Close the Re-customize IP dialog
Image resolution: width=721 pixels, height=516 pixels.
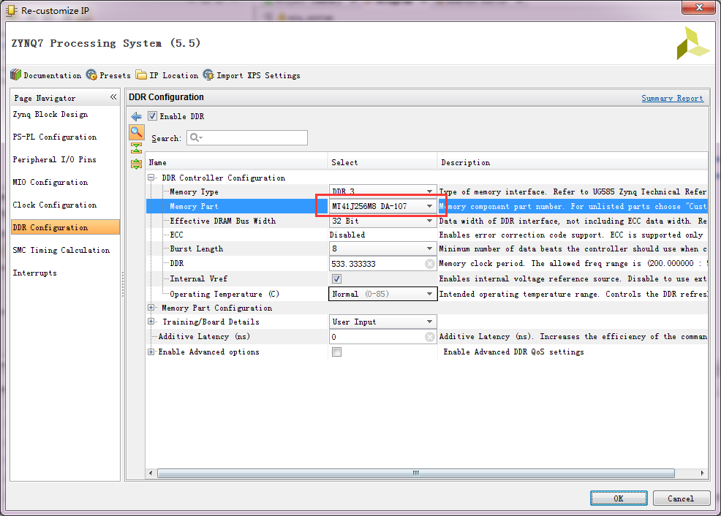coord(699,7)
